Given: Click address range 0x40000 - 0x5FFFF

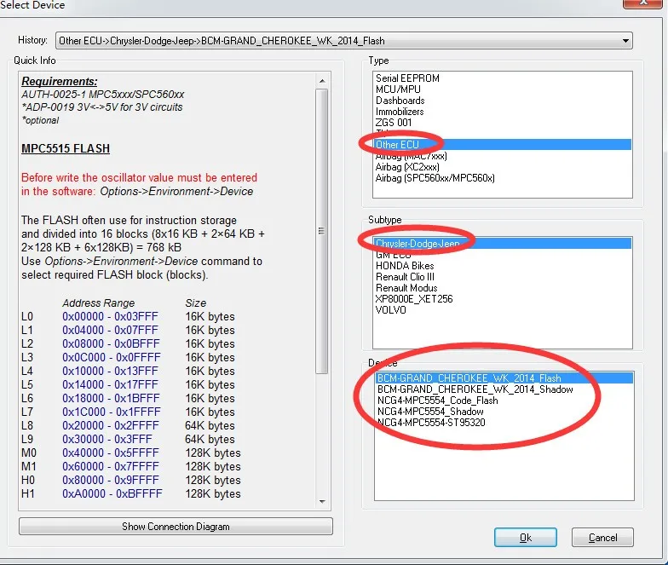Looking at the screenshot, I should (x=111, y=453).
